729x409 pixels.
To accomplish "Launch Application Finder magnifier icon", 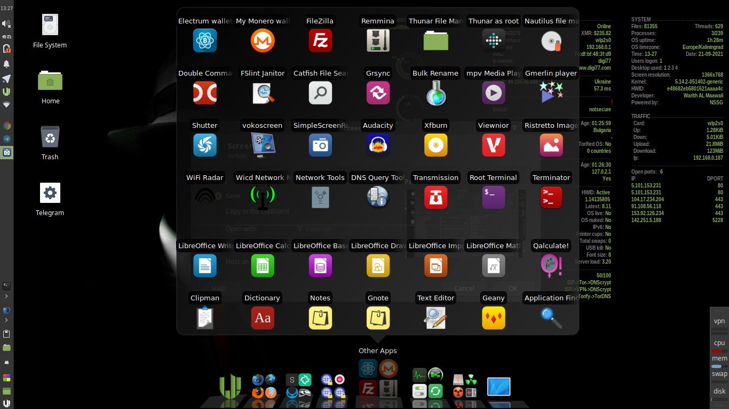I will [551, 317].
